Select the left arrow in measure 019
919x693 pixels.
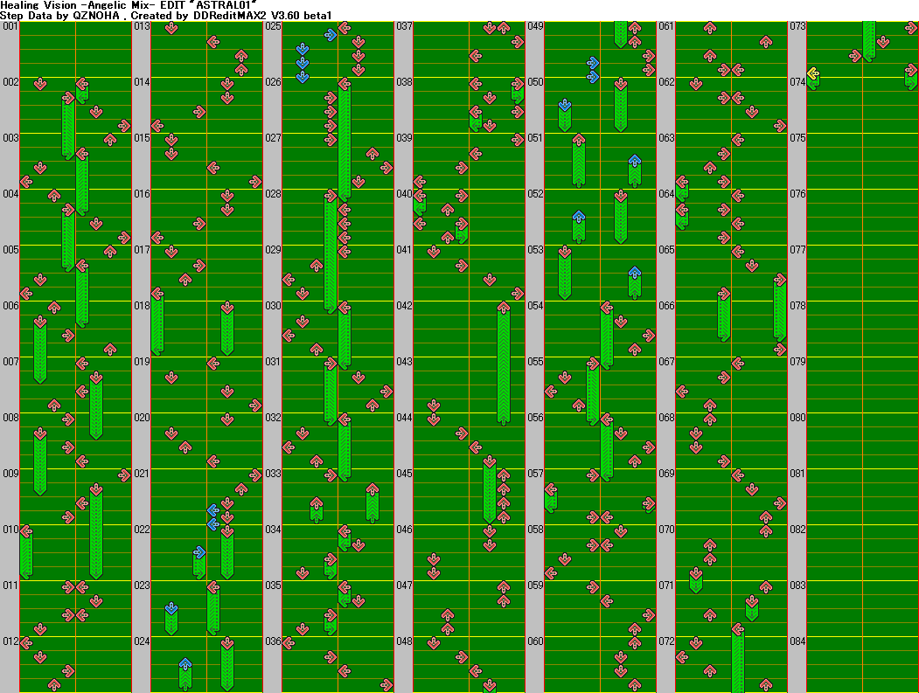[x=213, y=364]
